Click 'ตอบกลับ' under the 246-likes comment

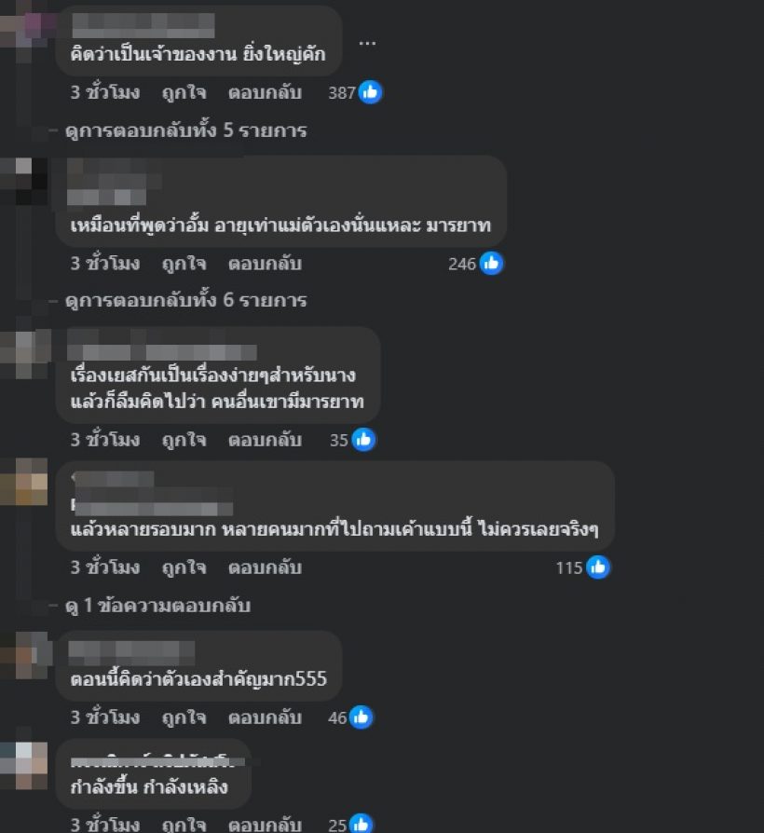[x=266, y=264]
